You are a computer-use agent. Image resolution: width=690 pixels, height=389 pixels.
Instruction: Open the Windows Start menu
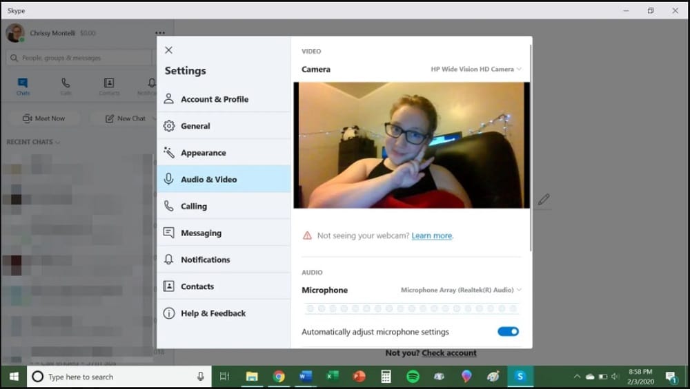click(14, 377)
